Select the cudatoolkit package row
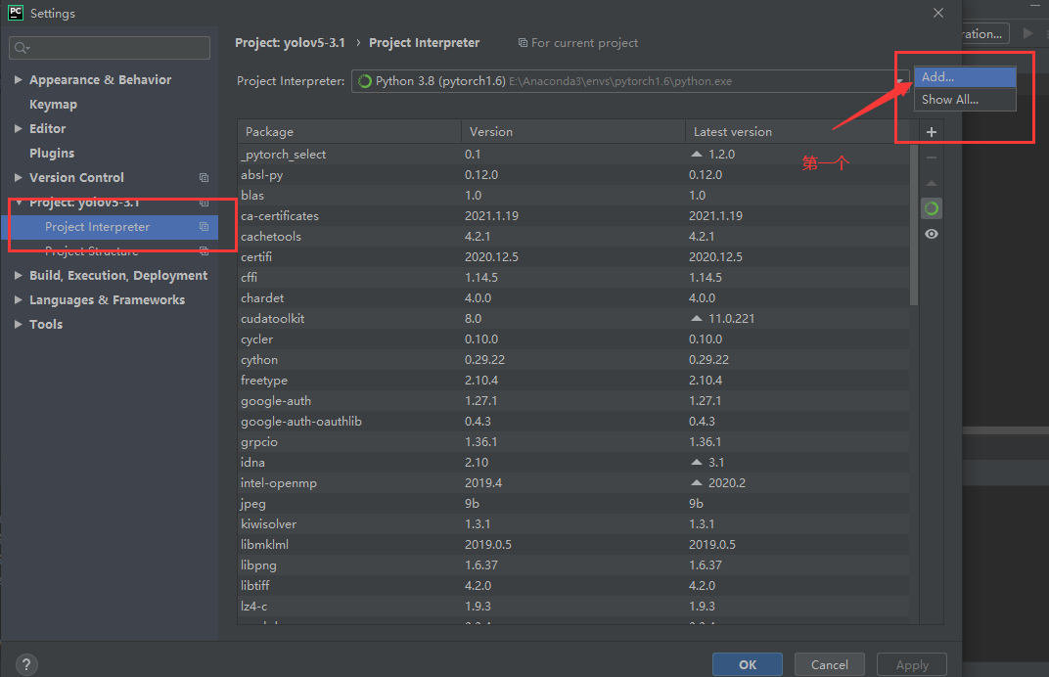1049x677 pixels. pyautogui.click(x=573, y=318)
